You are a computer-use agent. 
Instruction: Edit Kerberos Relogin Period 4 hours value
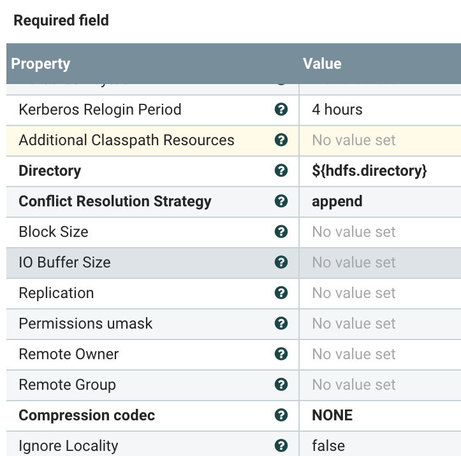[x=337, y=110]
